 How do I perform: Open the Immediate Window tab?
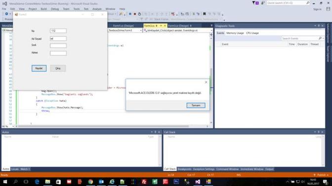click(252, 169)
